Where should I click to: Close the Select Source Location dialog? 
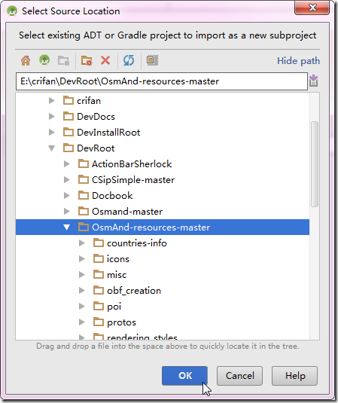pyautogui.click(x=312, y=8)
